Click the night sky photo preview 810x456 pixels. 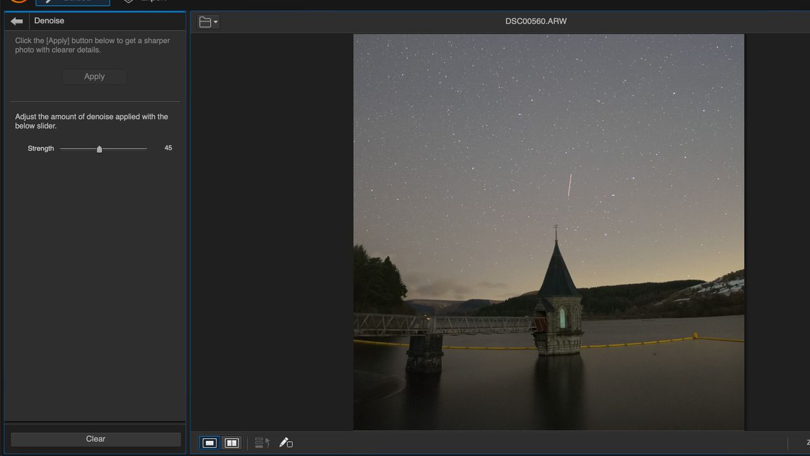pyautogui.click(x=549, y=232)
